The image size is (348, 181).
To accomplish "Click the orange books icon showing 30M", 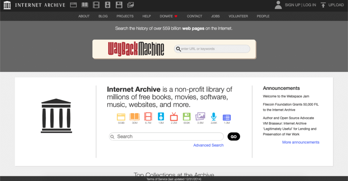I will pyautogui.click(x=134, y=117).
